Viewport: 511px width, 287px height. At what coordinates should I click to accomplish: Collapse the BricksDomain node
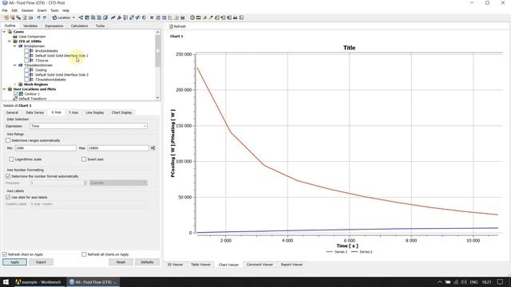14,46
